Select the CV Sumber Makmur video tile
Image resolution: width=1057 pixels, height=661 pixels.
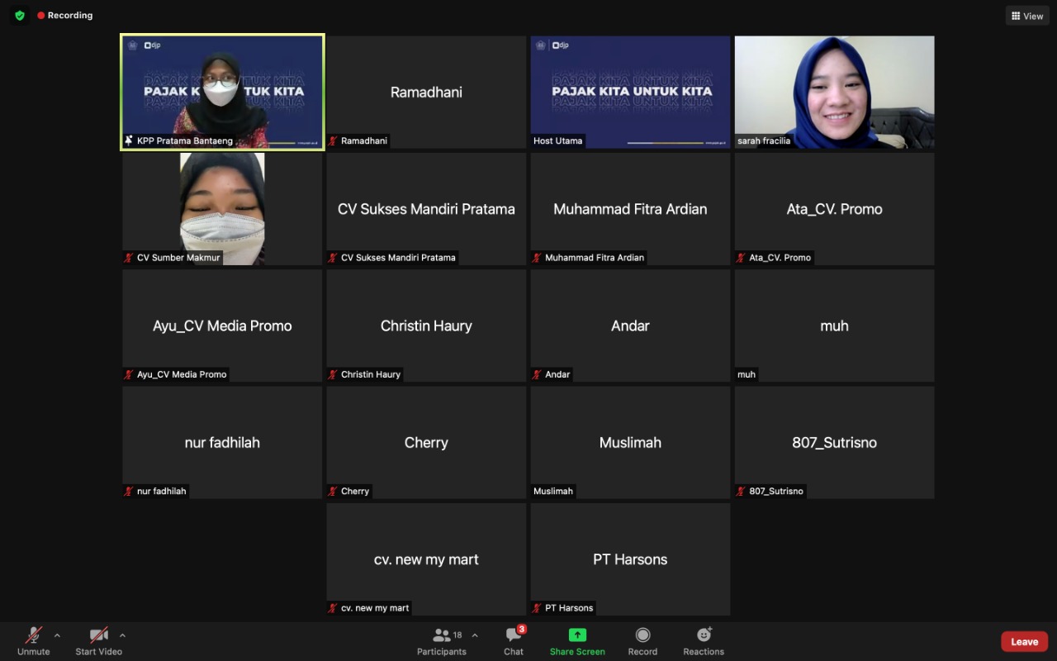tap(222, 208)
